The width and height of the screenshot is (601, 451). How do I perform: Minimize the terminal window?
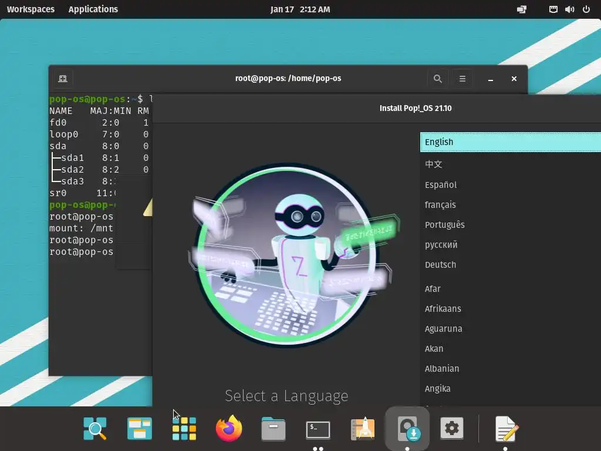(491, 79)
